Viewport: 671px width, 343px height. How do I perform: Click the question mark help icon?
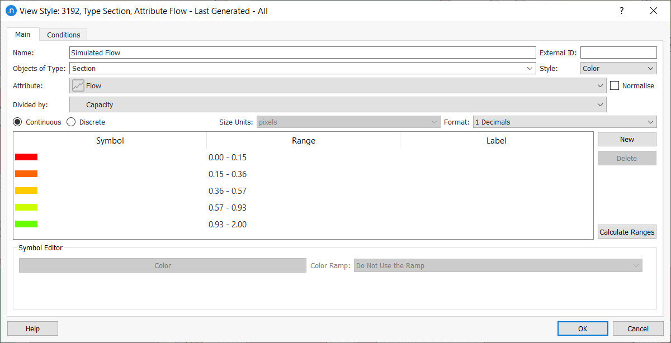pos(621,11)
